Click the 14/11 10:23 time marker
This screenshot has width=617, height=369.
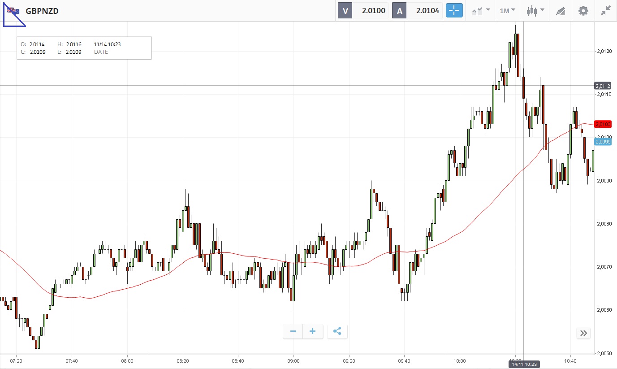(x=523, y=364)
